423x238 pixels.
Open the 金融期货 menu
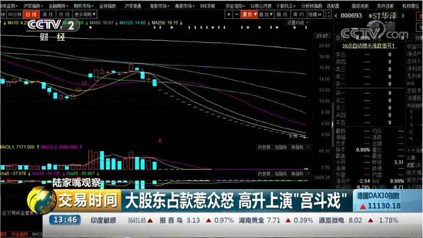[58, 5]
